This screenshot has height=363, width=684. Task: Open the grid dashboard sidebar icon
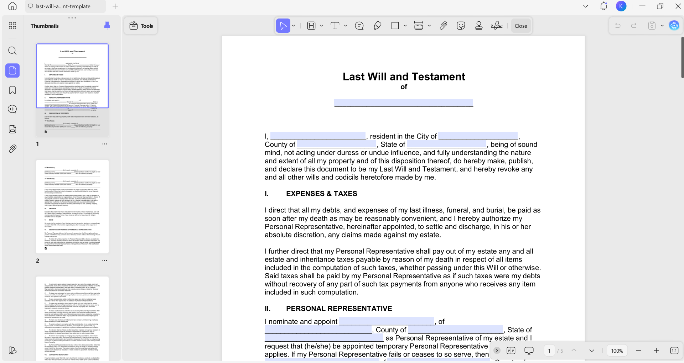point(12,26)
